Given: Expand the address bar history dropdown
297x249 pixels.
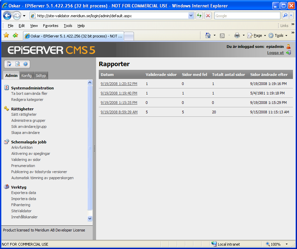Looking at the screenshot, I should point(191,16).
